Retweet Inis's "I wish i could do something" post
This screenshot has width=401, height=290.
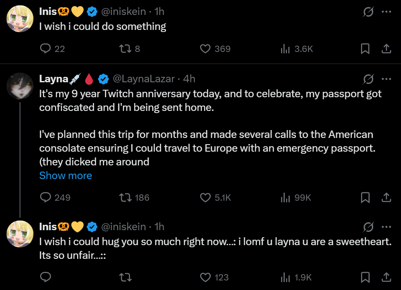tap(125, 49)
